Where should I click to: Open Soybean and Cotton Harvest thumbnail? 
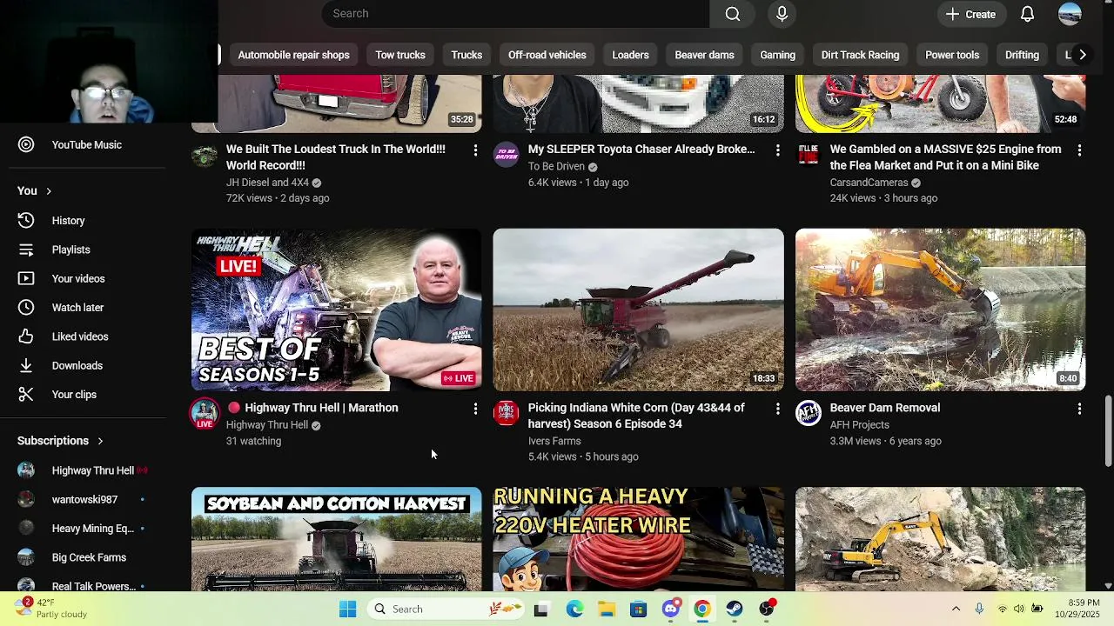pyautogui.click(x=336, y=539)
